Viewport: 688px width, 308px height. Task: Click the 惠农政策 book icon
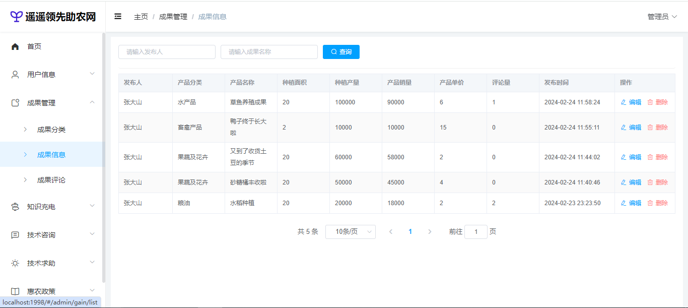click(x=15, y=291)
